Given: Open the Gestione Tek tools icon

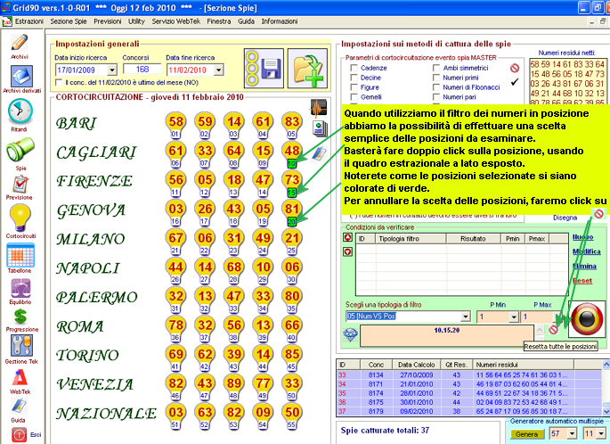Looking at the screenshot, I should pyautogui.click(x=21, y=346).
